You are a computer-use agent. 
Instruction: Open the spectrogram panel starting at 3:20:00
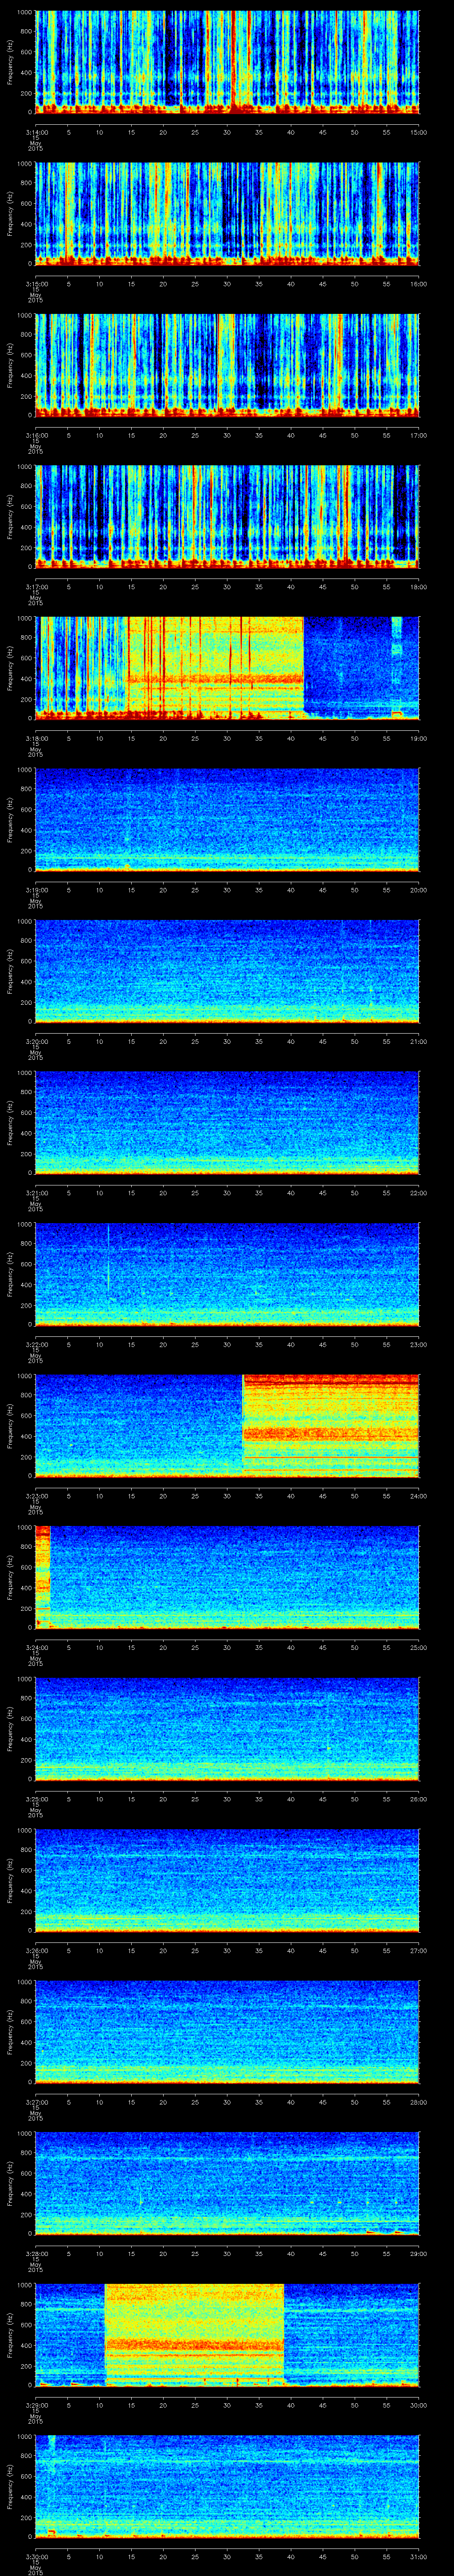coord(227,971)
